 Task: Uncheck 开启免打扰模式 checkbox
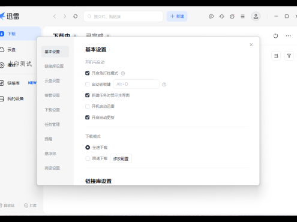[88, 73]
